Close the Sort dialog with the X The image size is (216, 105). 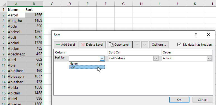(x=208, y=35)
